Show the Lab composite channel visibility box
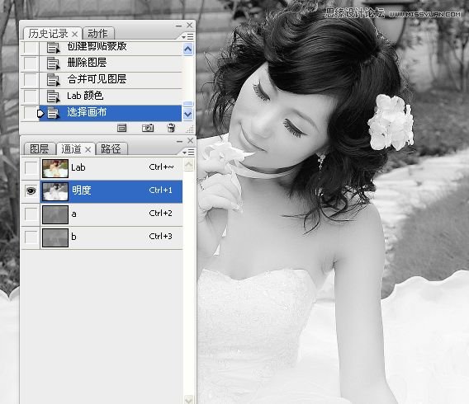 (x=31, y=168)
